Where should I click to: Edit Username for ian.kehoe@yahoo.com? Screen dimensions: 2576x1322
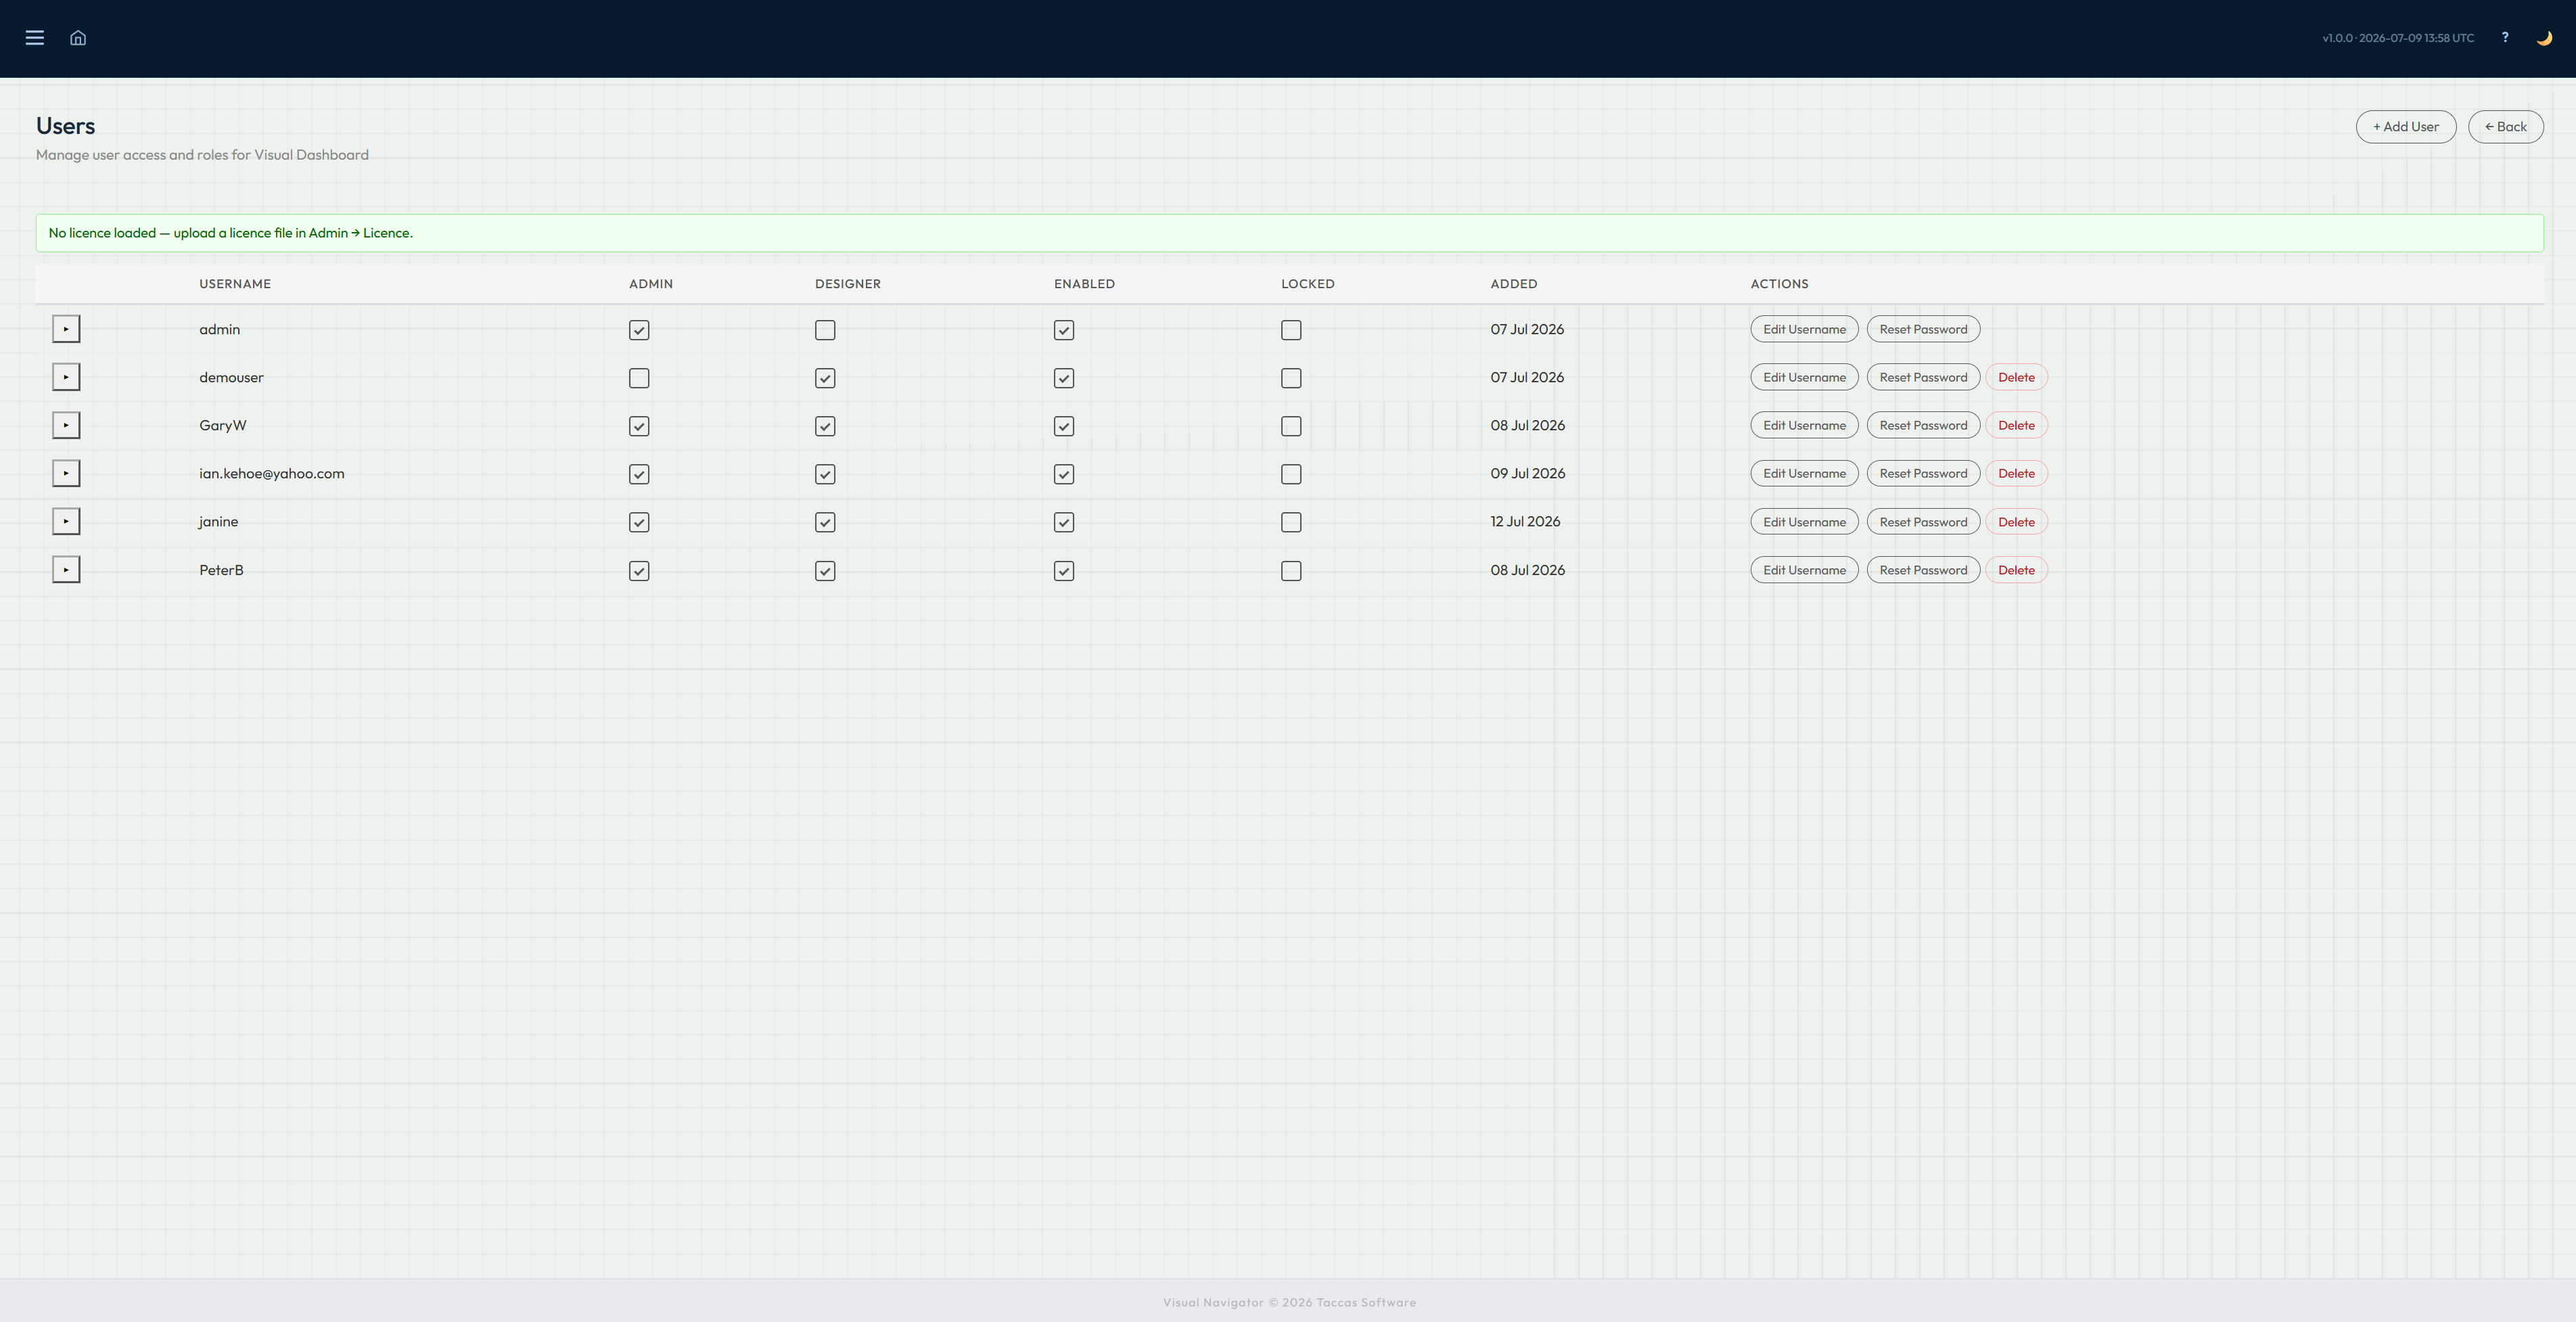pyautogui.click(x=1804, y=473)
